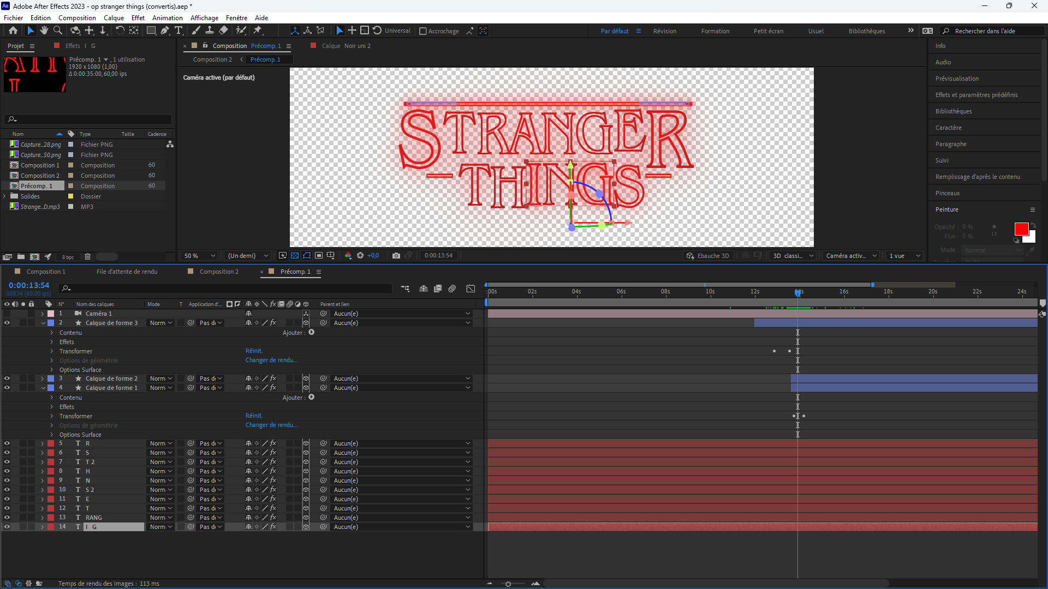Select the Eraser tool
The image size is (1048, 589).
tap(223, 31)
